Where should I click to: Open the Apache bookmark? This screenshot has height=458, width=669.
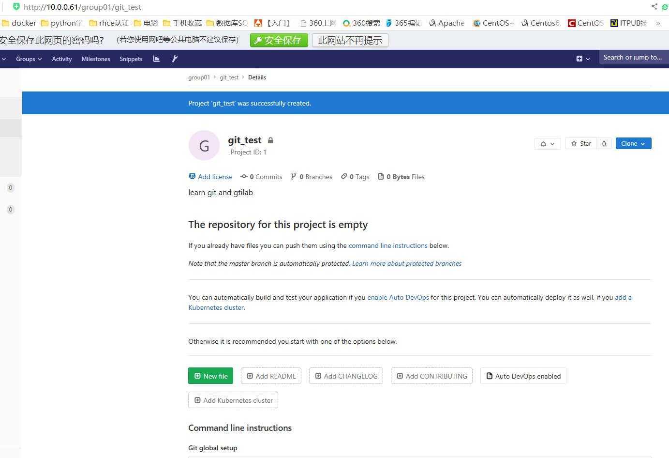click(x=446, y=23)
